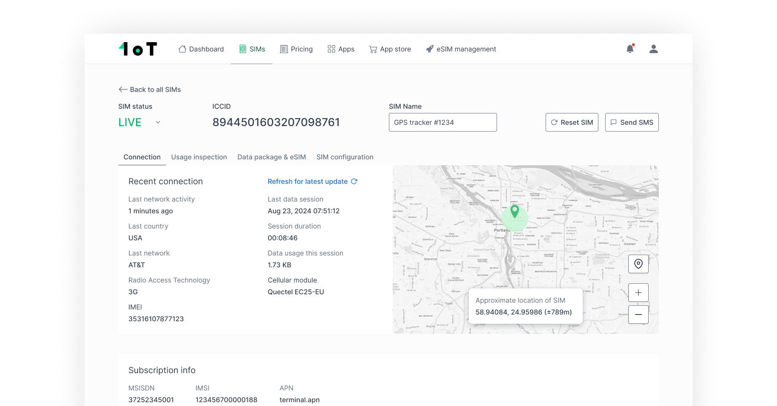Click the Send SMS button
Screen dimensions: 777x406
tap(632, 122)
